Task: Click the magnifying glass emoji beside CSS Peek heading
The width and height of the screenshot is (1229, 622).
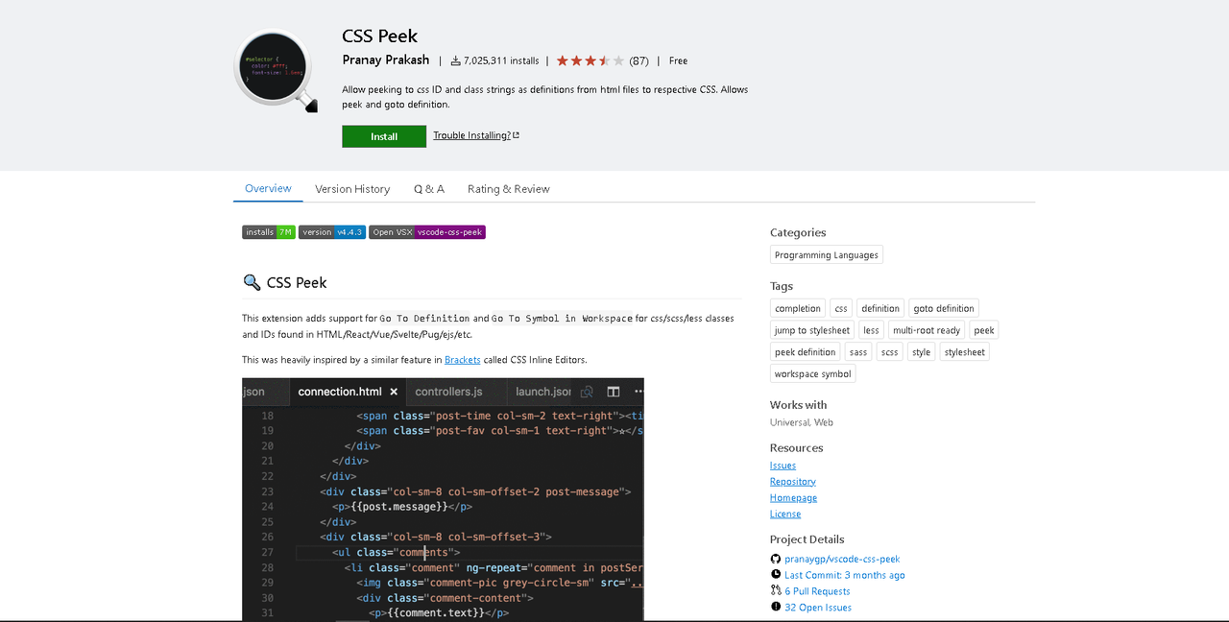Action: [252, 282]
